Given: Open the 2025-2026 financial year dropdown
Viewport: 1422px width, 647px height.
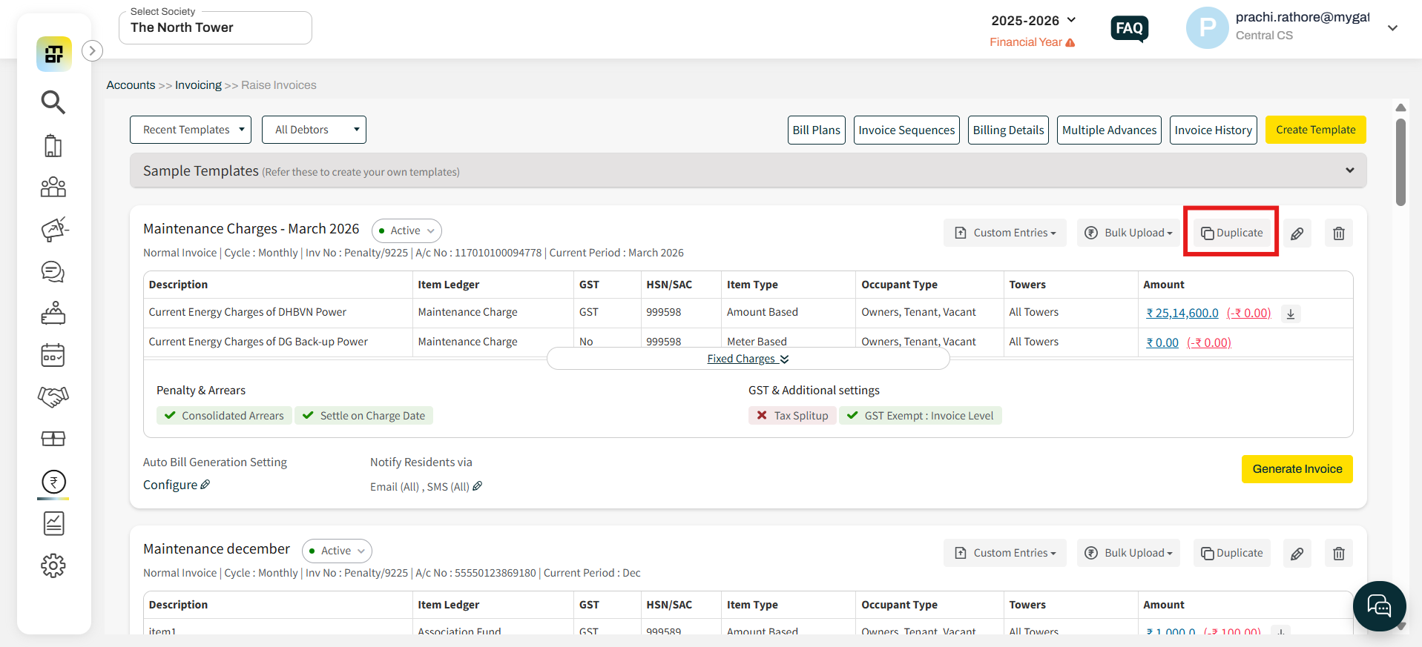Looking at the screenshot, I should tap(1033, 21).
